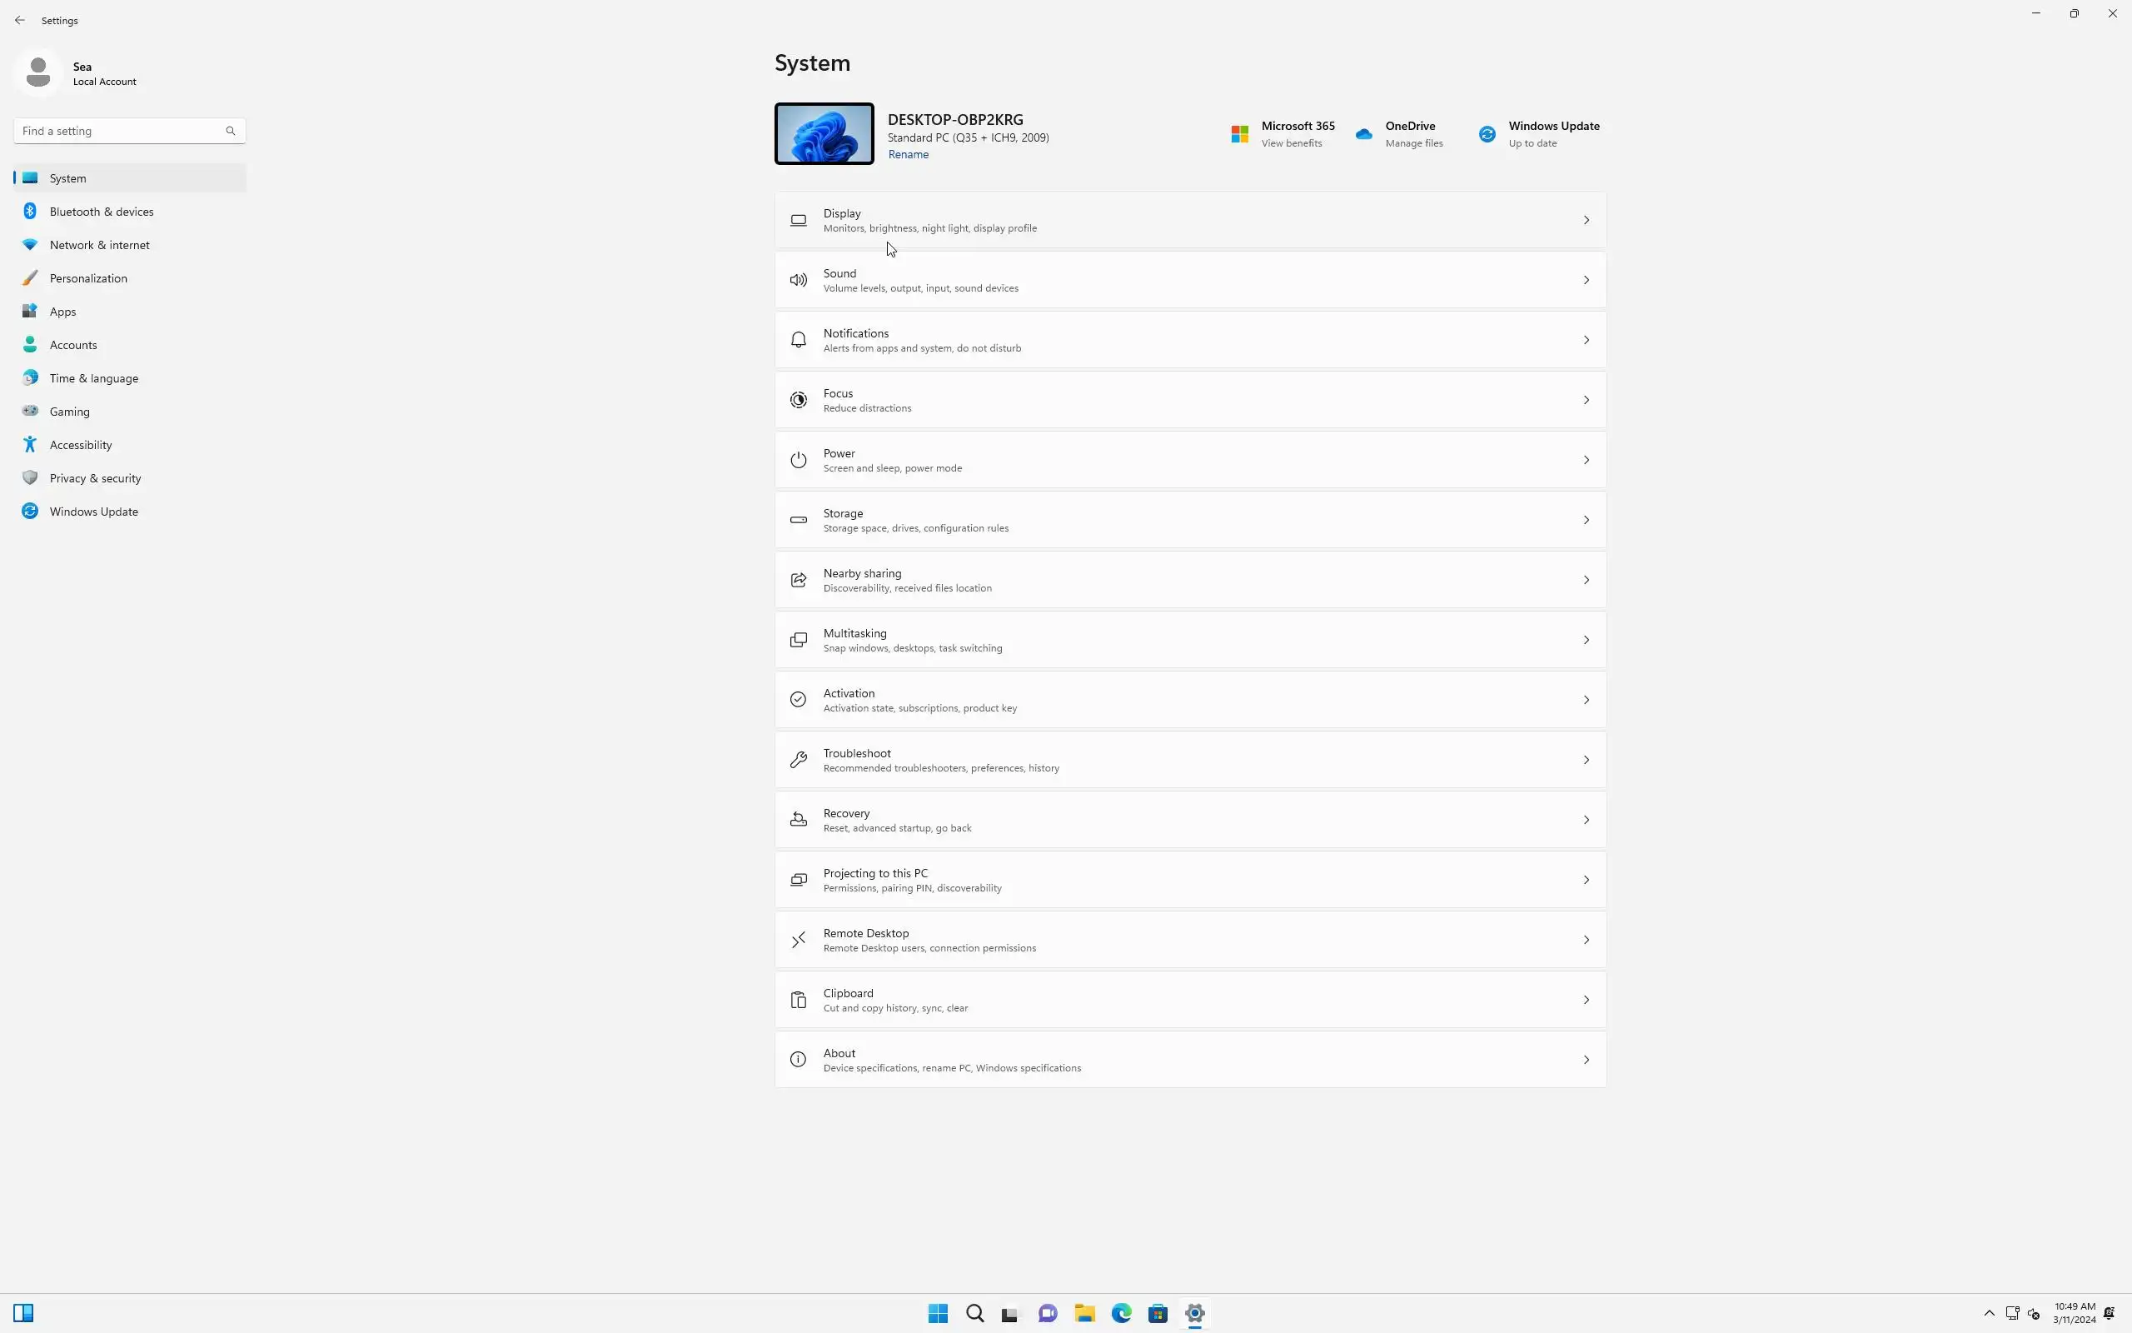Open Microsoft Store from the taskbar
Image resolution: width=2132 pixels, height=1333 pixels.
coord(1158,1313)
